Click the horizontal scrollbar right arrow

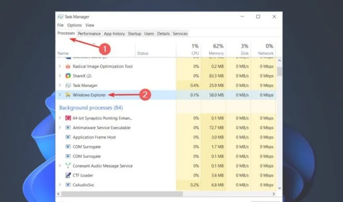274,194
